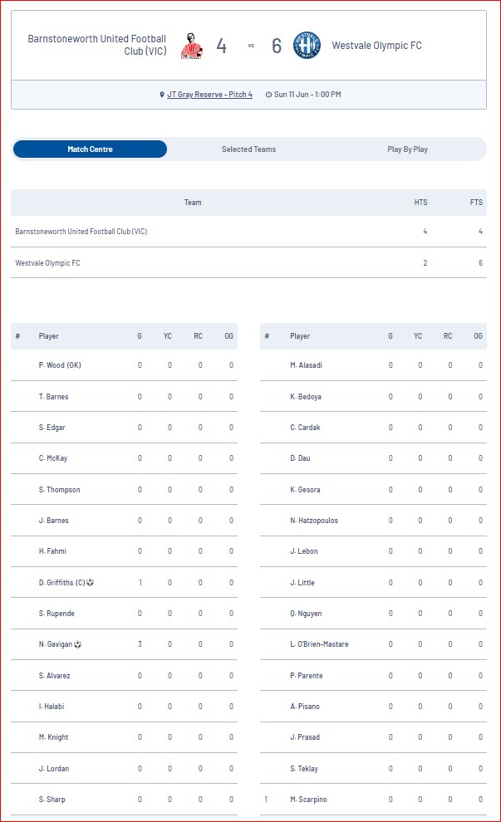This screenshot has width=501, height=822.
Task: Select Barnstoneworth United row in score table
Action: (248, 231)
